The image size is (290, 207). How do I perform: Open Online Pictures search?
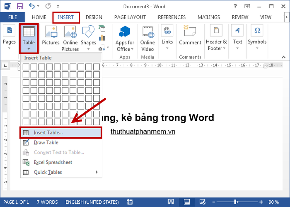click(70, 39)
